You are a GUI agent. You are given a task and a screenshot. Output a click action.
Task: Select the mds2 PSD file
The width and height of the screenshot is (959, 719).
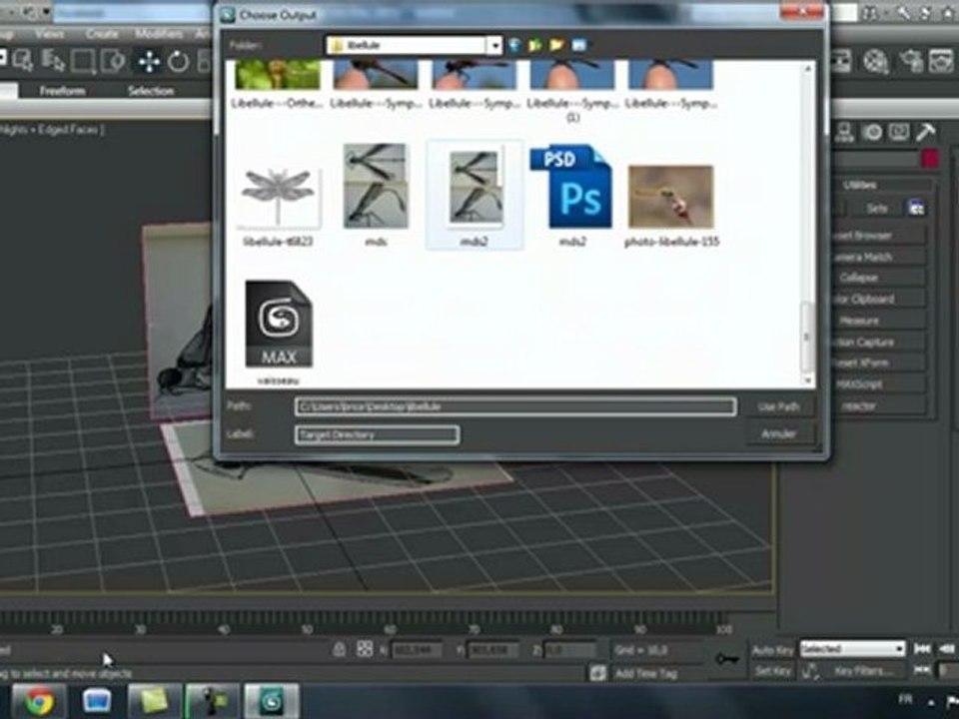click(x=571, y=196)
